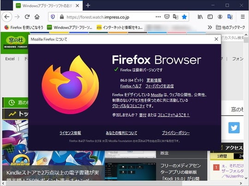
Task: Select the 1時間 access ranking tab
Action: coord(222,156)
